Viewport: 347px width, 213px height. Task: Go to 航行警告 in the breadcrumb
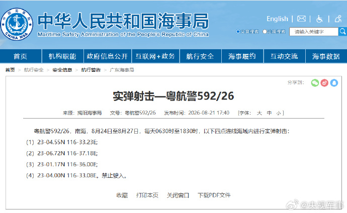(91, 70)
